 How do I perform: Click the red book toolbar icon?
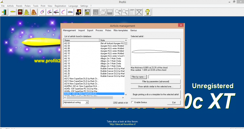(20, 12)
